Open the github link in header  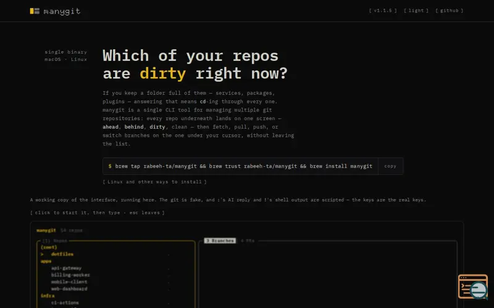450,10
